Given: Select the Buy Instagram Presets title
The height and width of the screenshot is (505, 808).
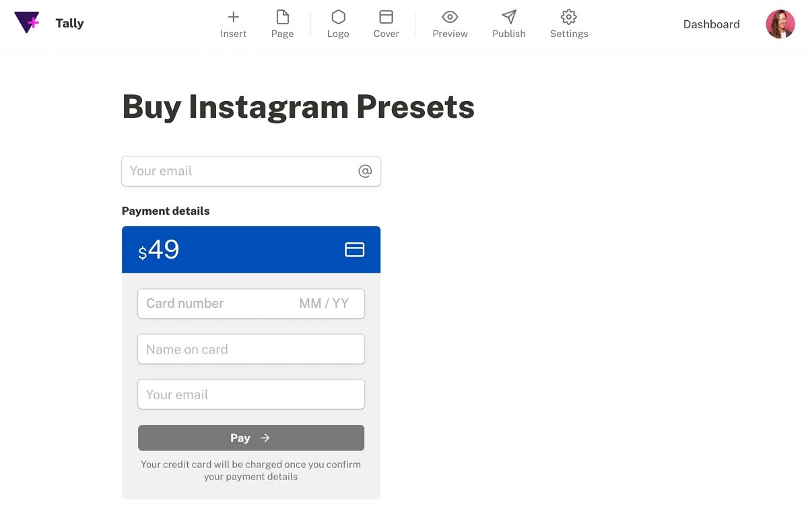Looking at the screenshot, I should [298, 107].
